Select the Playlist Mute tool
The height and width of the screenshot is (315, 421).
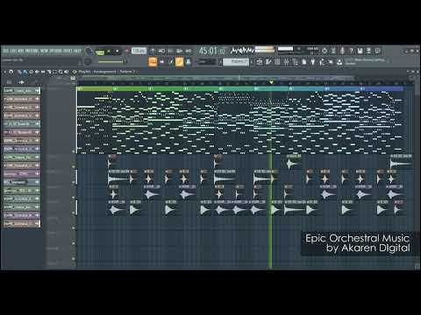(x=37, y=72)
